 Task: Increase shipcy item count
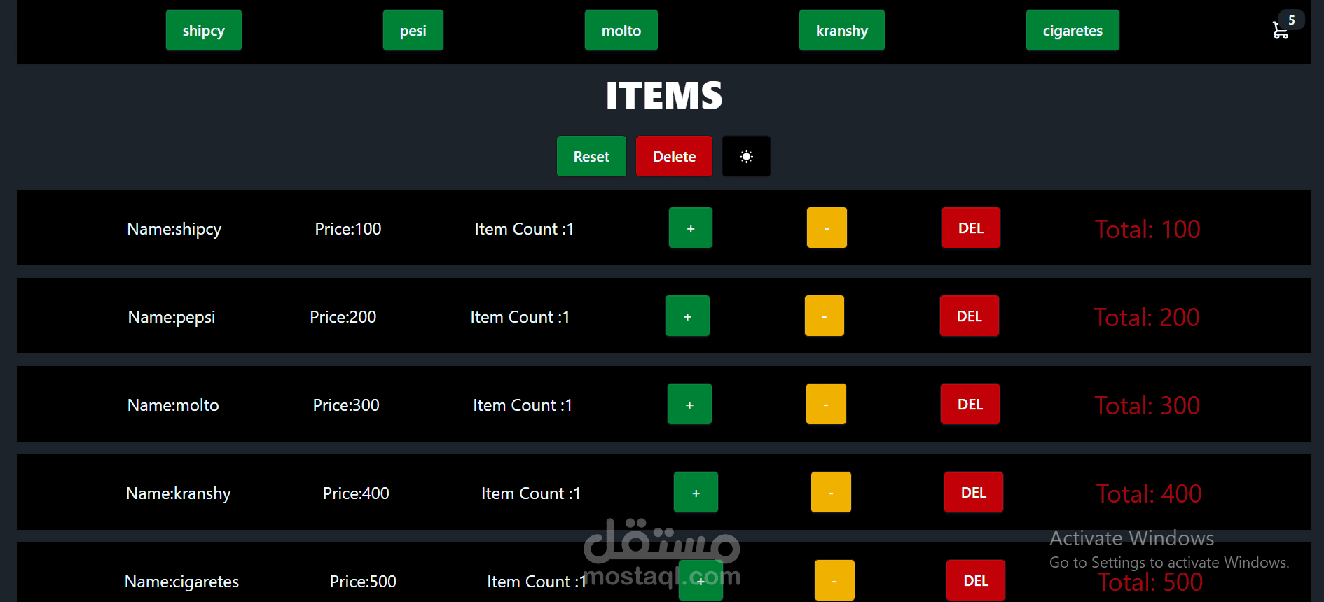[x=691, y=227]
